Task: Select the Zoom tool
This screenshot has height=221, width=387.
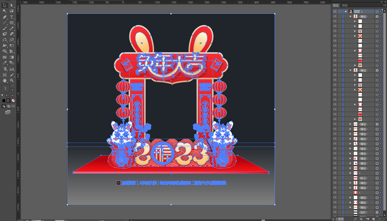Action: (x=12, y=80)
